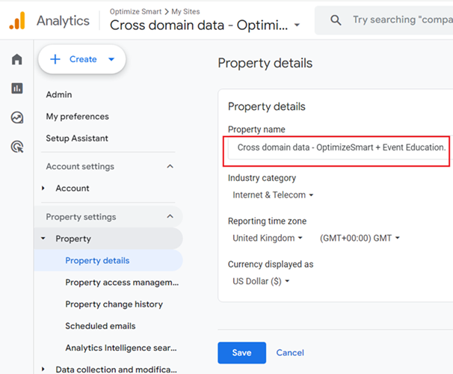
Task: Select the US Dollar currency dropdown
Action: [x=261, y=282]
